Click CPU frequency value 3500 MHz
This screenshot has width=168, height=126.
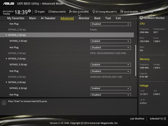144,32
